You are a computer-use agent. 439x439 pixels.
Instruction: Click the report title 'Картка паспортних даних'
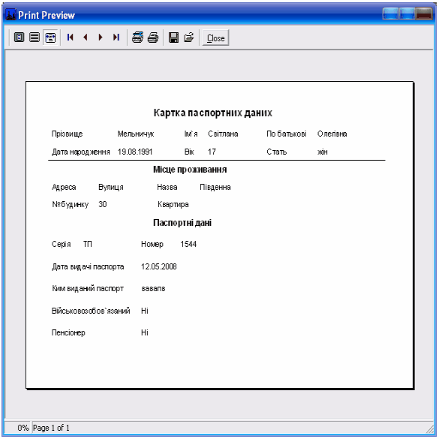[x=213, y=113]
